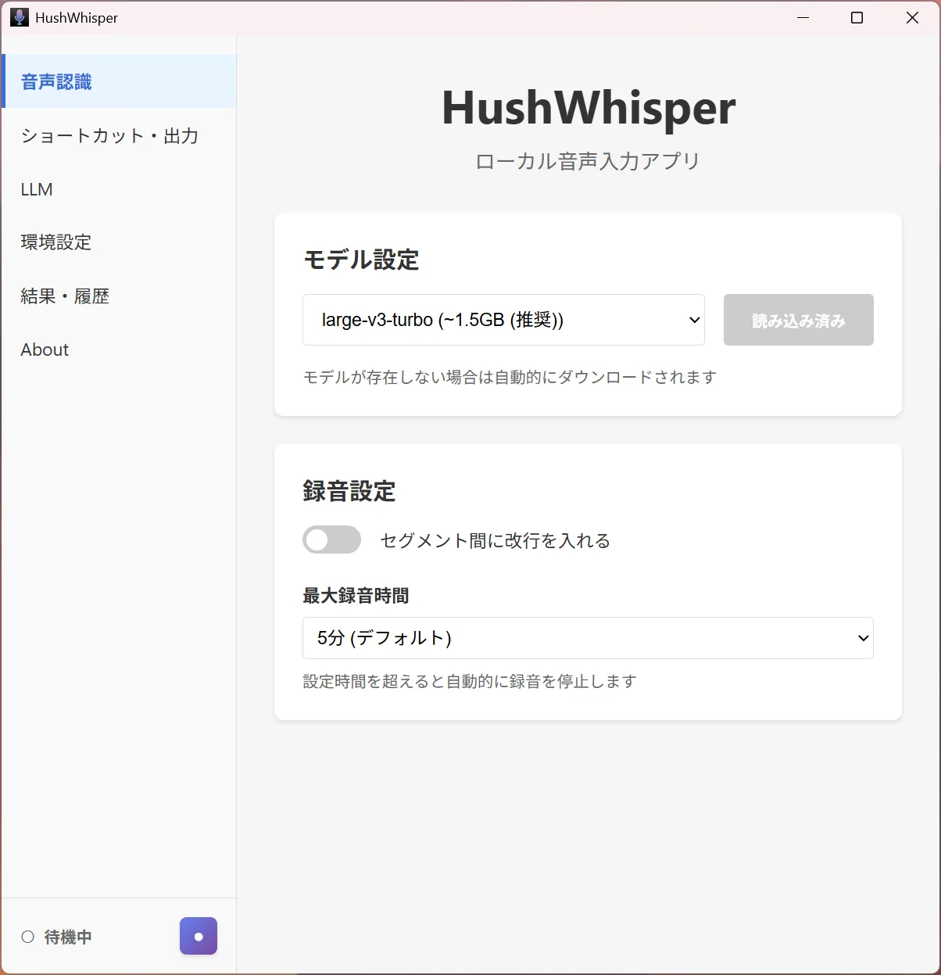
Task: Expand the 最大録音時間 5分 dropdown
Action: point(588,638)
